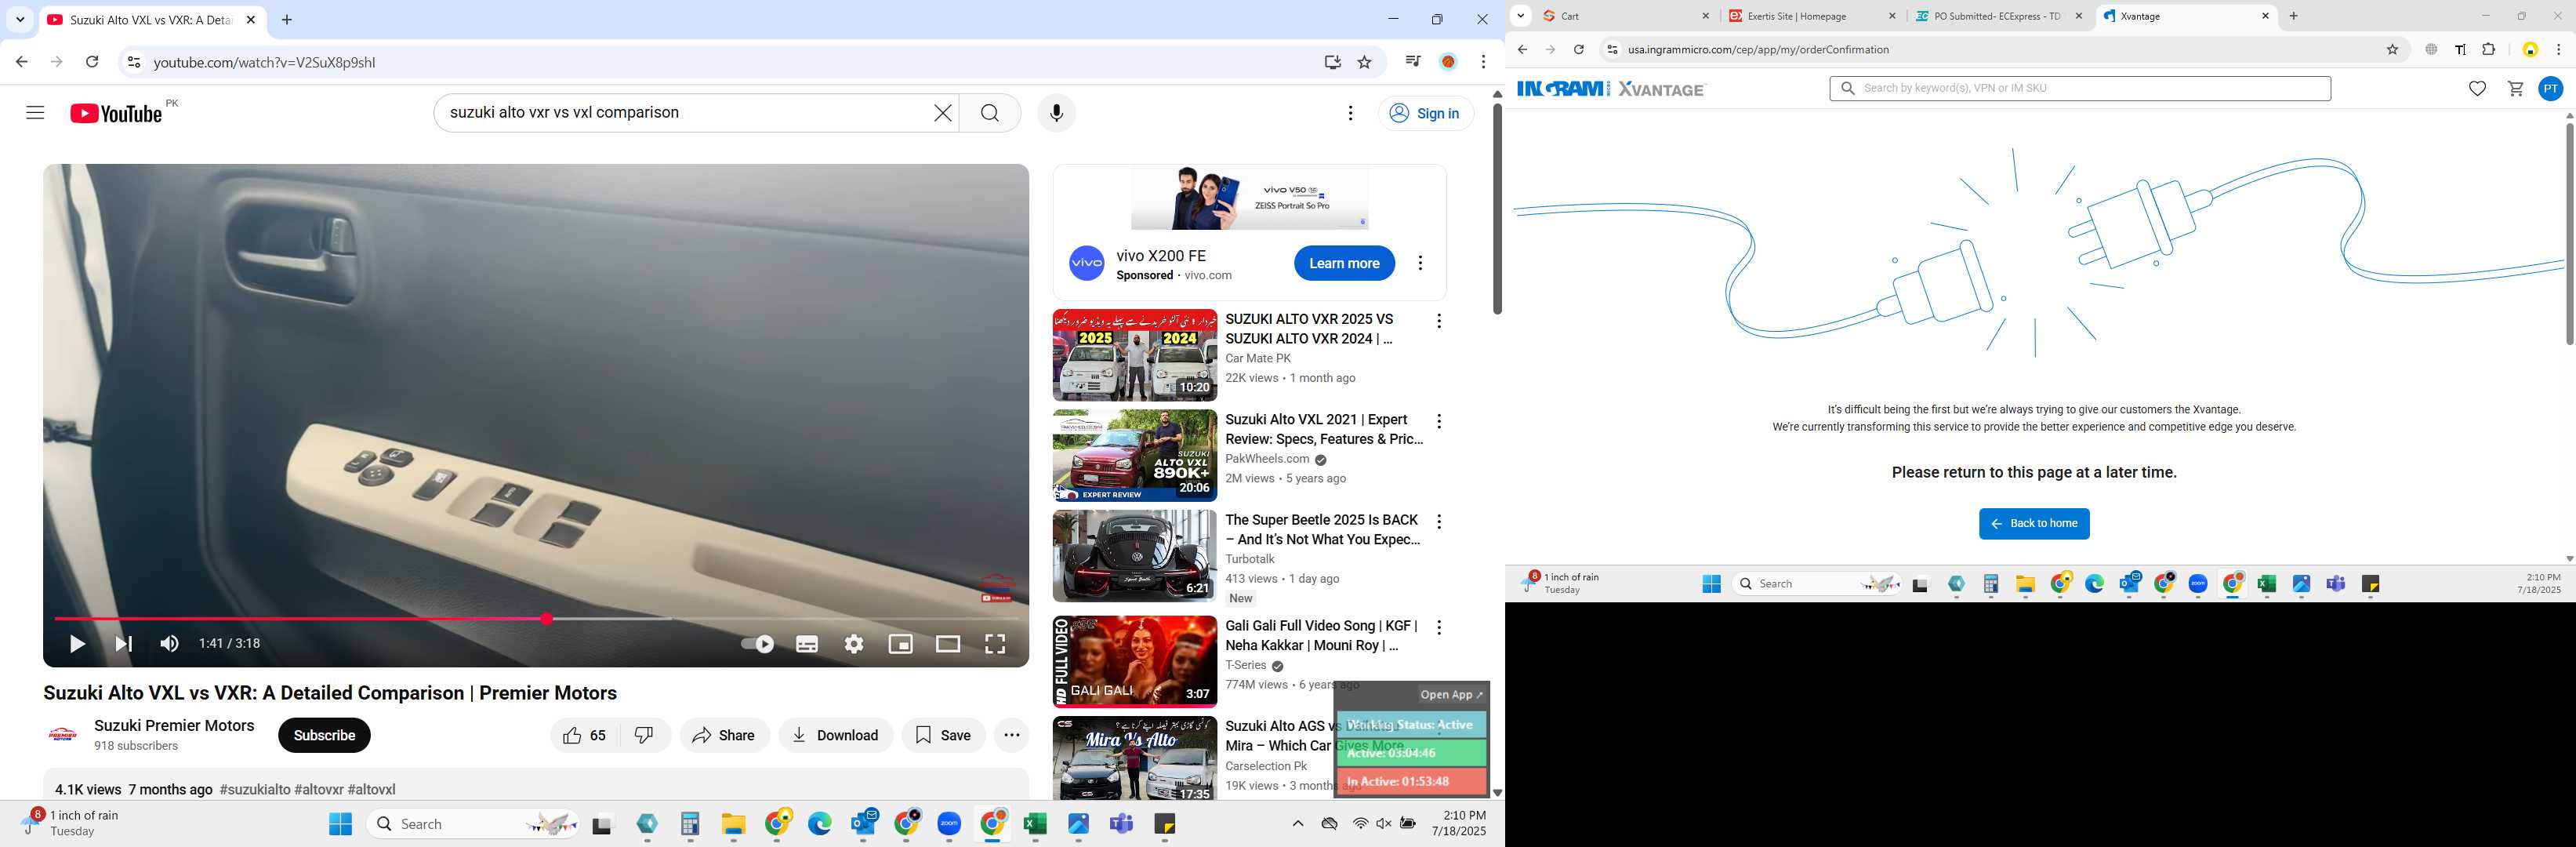The image size is (2576, 847).
Task: Dislike the Suzuki Alto video
Action: tap(645, 735)
